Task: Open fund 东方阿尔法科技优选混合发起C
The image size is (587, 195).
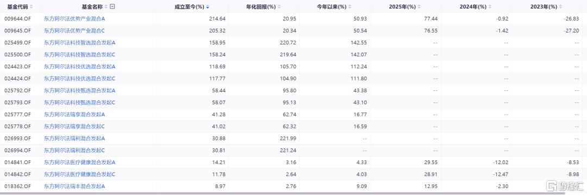Action: [x=80, y=79]
